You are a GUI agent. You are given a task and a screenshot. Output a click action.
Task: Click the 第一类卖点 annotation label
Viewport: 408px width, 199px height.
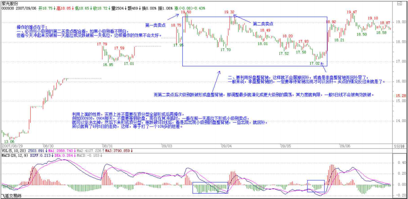click(x=156, y=25)
